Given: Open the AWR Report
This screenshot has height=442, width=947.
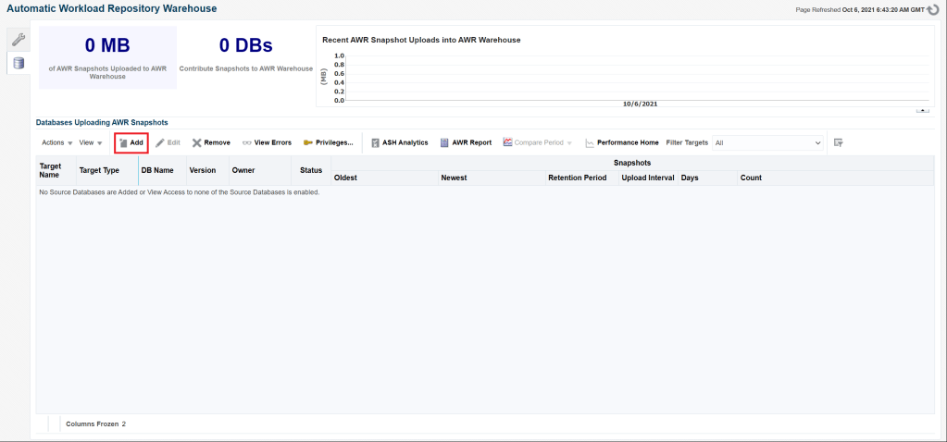Looking at the screenshot, I should click(466, 143).
